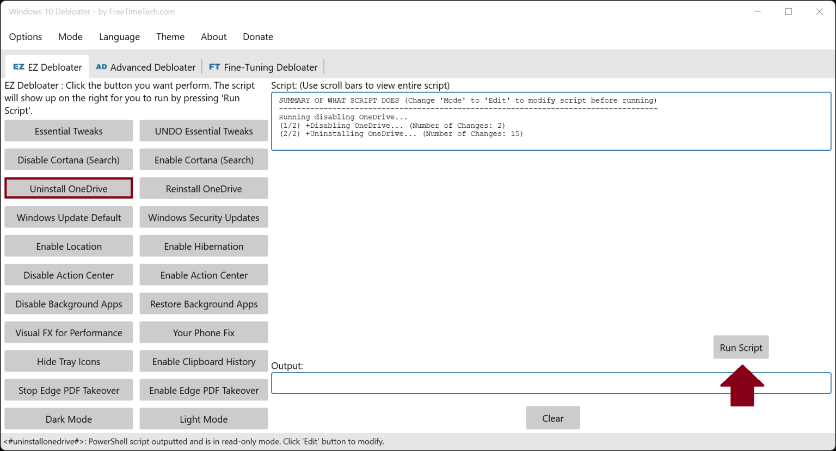836x451 pixels.
Task: Open the About menu item
Action: (x=213, y=36)
